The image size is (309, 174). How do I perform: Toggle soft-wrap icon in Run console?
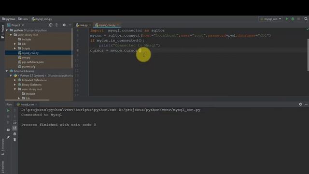pos(14,122)
